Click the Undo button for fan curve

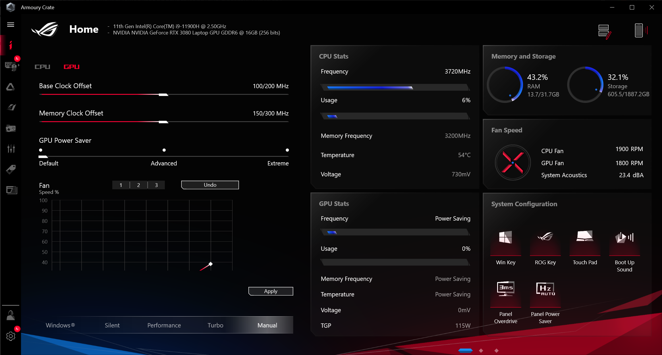coord(210,185)
